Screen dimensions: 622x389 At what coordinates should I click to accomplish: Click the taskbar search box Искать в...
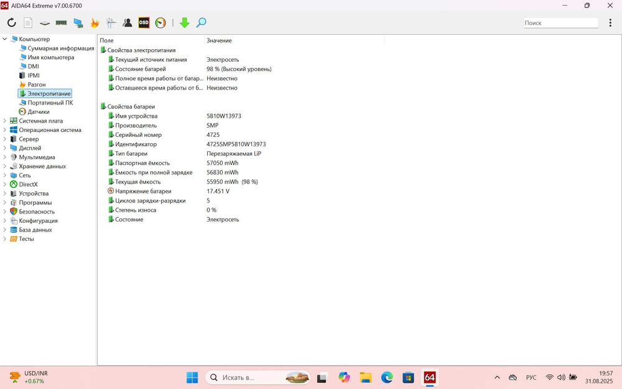point(258,378)
